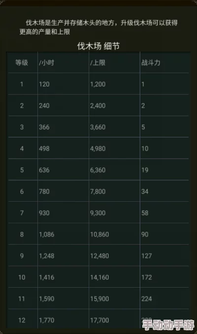Image resolution: width=197 pixels, height=334 pixels.
Task: Select the /小时 column header
Action: [x=46, y=63]
